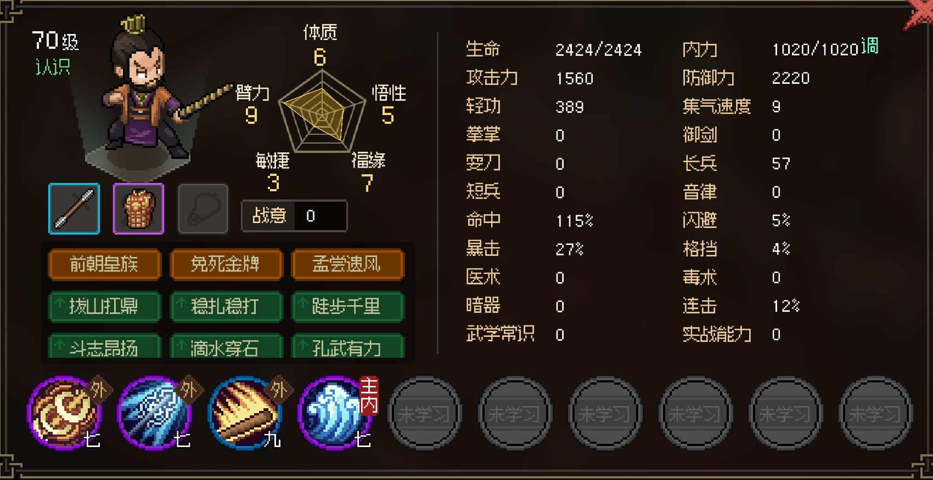The width and height of the screenshot is (933, 480).
Task: Click the attribute radar chart
Action: coord(322,111)
